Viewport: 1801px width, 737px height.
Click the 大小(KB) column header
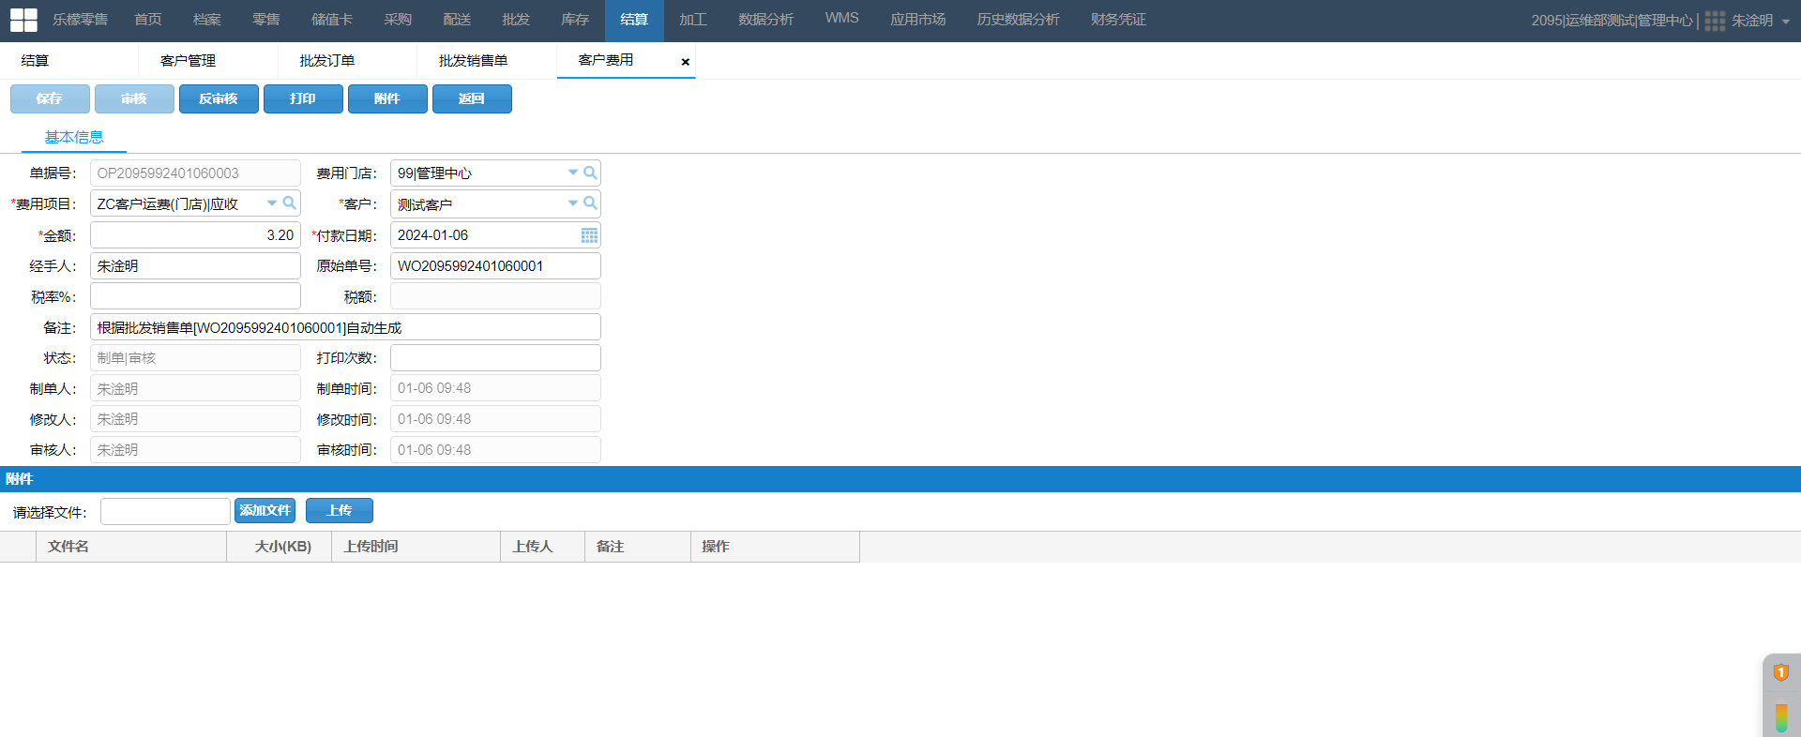coord(280,547)
